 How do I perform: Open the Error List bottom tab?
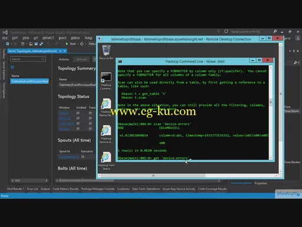pyautogui.click(x=32, y=189)
